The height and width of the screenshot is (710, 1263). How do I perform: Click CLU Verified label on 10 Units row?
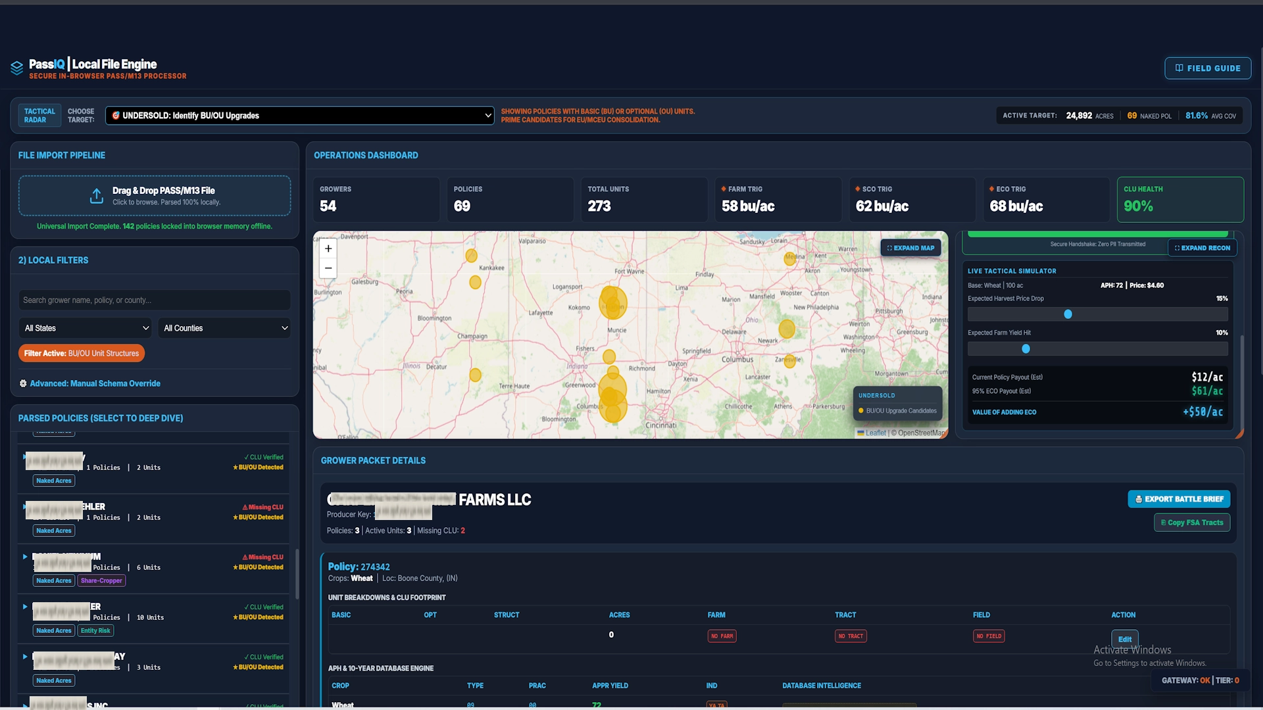tap(264, 607)
